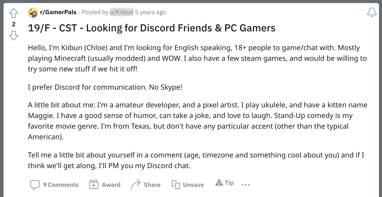Click the comments speech bubble icon
Screen dimensions: 382x197
pos(35,185)
